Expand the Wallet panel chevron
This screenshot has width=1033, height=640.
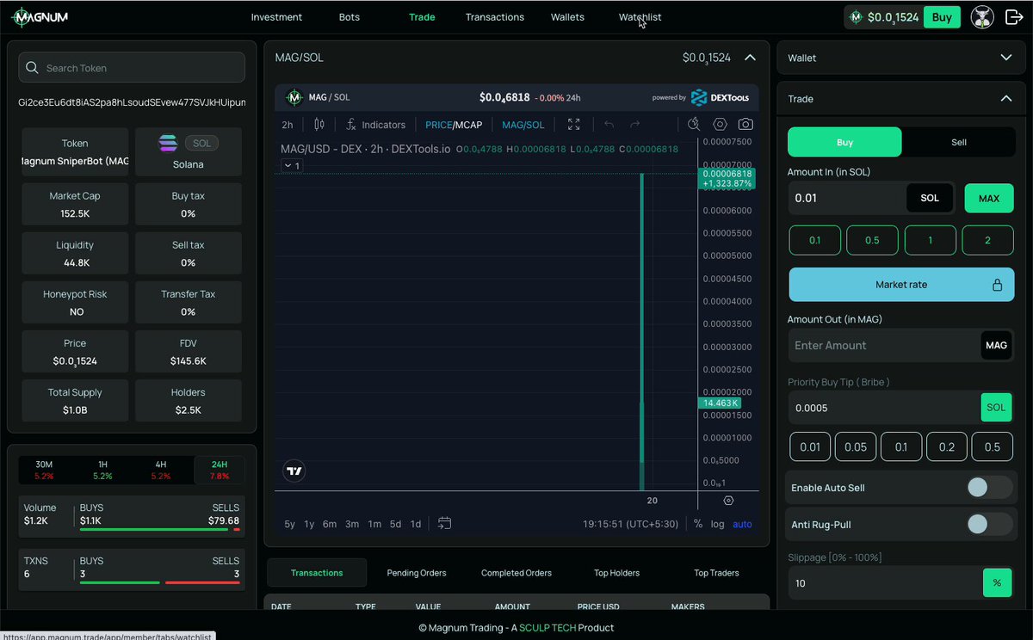(1005, 58)
